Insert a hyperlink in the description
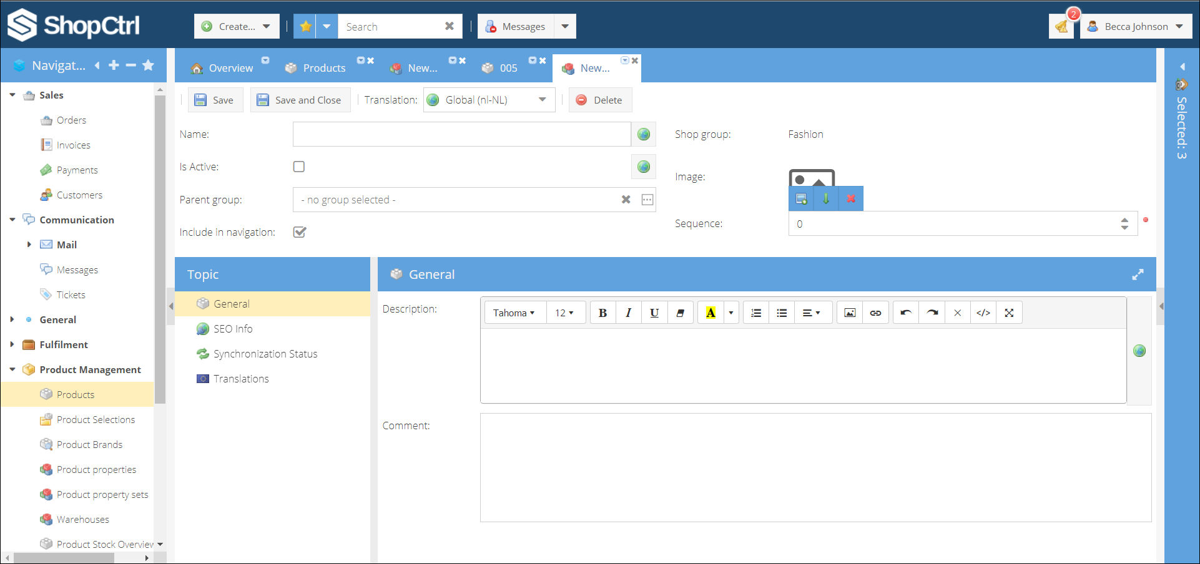The width and height of the screenshot is (1200, 564). [x=875, y=313]
